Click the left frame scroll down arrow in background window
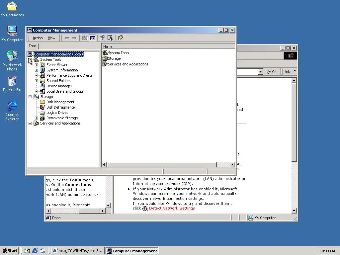Viewport: 340px width, 255px height. click(x=108, y=205)
